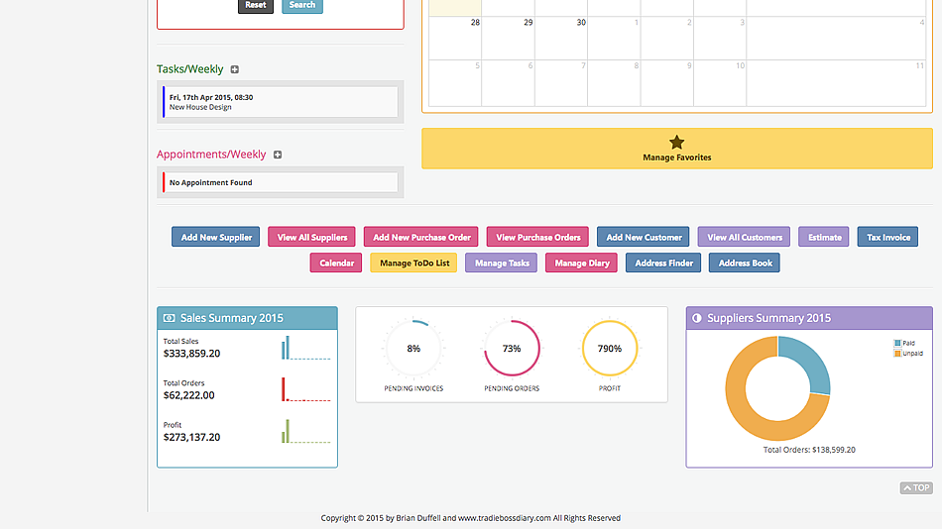
Task: Click the Unpaid legend color swatch
Action: (x=897, y=353)
